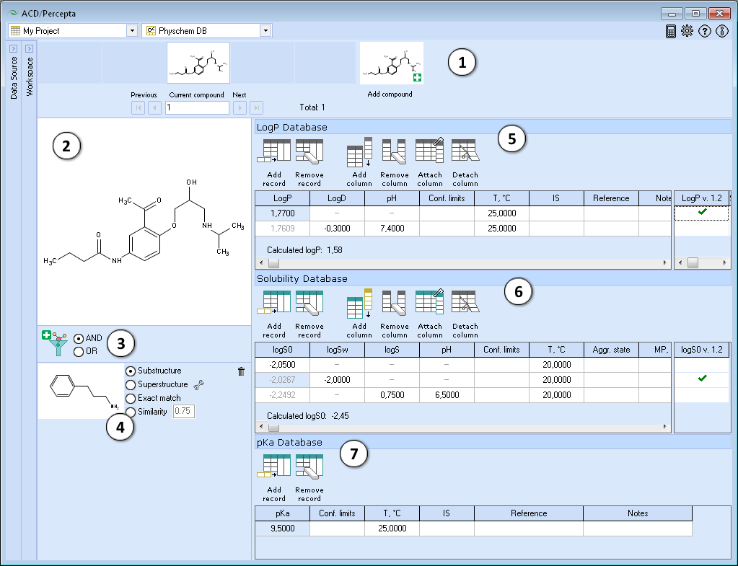Viewport: 738px width, 566px height.
Task: Click the Solubility table horizontal scrollbar thumb
Action: point(273,428)
